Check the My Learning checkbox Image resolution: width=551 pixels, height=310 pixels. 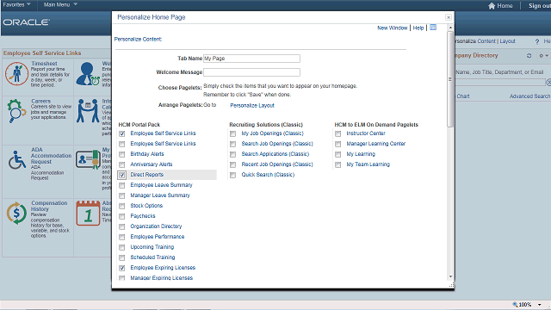pyautogui.click(x=338, y=154)
